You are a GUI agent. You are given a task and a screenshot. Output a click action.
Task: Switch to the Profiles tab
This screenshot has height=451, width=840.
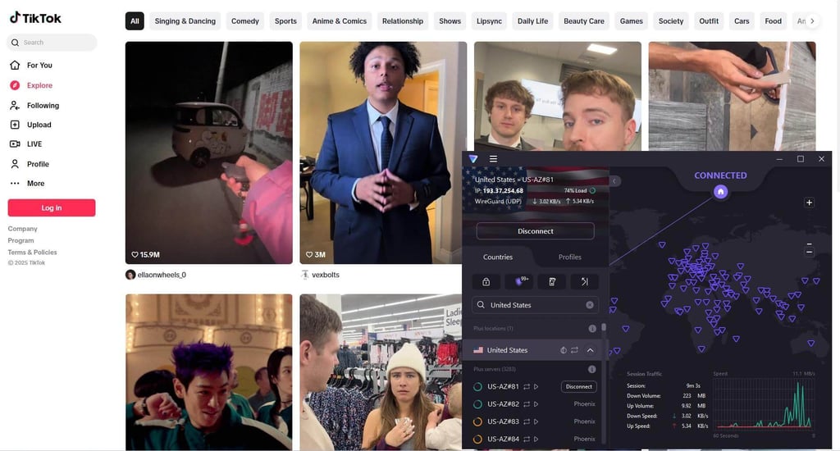click(569, 257)
